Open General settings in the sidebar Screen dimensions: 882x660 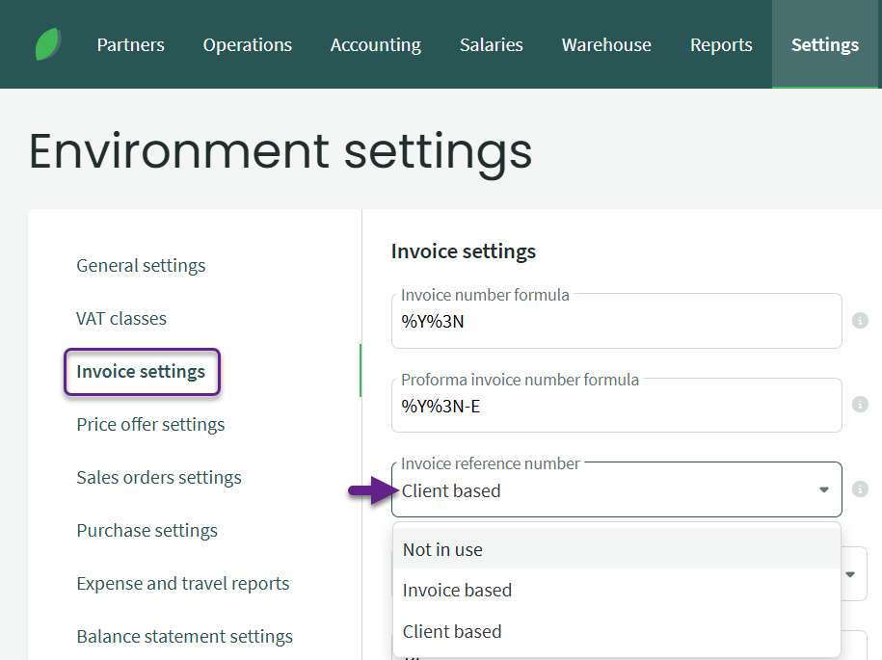[141, 266]
